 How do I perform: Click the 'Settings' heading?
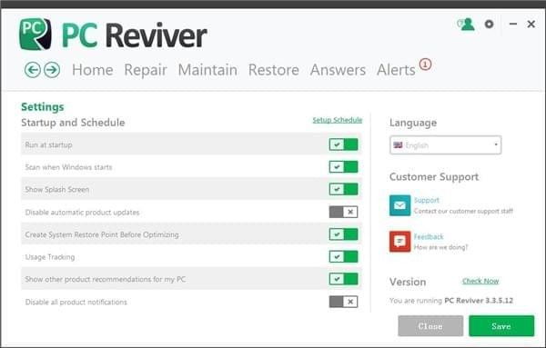43,106
